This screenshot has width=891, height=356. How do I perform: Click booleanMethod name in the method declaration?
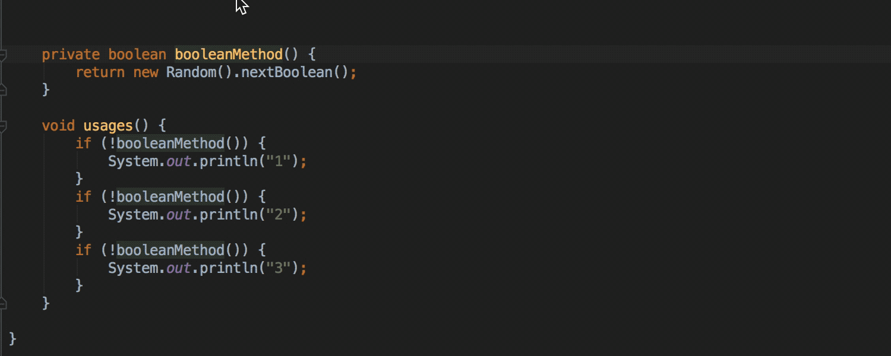pyautogui.click(x=229, y=55)
